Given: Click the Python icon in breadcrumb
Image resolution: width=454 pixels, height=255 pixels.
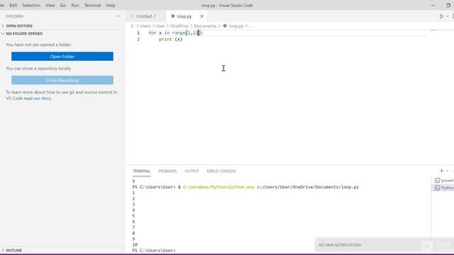Looking at the screenshot, I should point(225,25).
